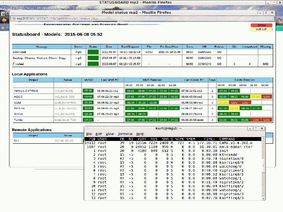Open Help menu in the terminal window
This screenshot has height=212, width=283.
click(140, 134)
